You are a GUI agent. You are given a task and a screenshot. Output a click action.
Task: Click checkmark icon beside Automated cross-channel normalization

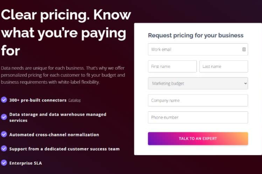4,134
